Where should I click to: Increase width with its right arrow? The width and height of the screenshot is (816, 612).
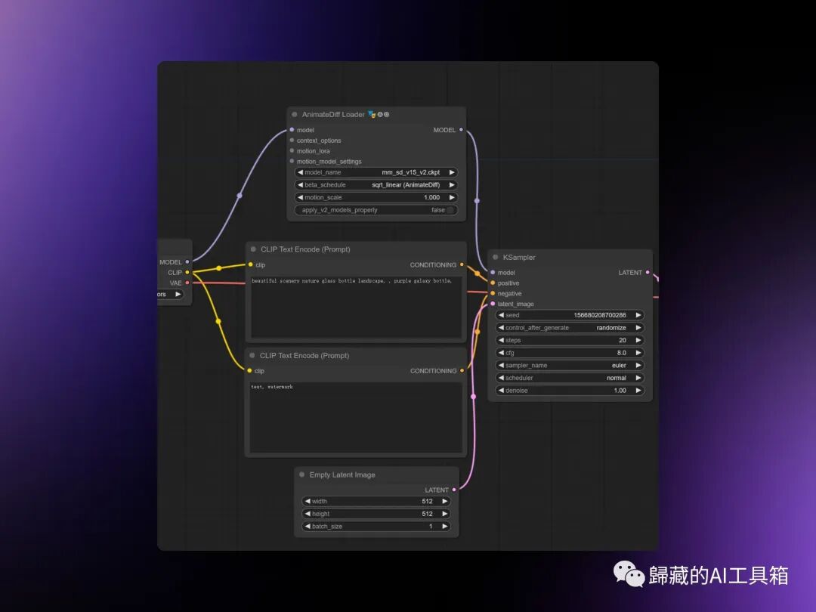(444, 501)
